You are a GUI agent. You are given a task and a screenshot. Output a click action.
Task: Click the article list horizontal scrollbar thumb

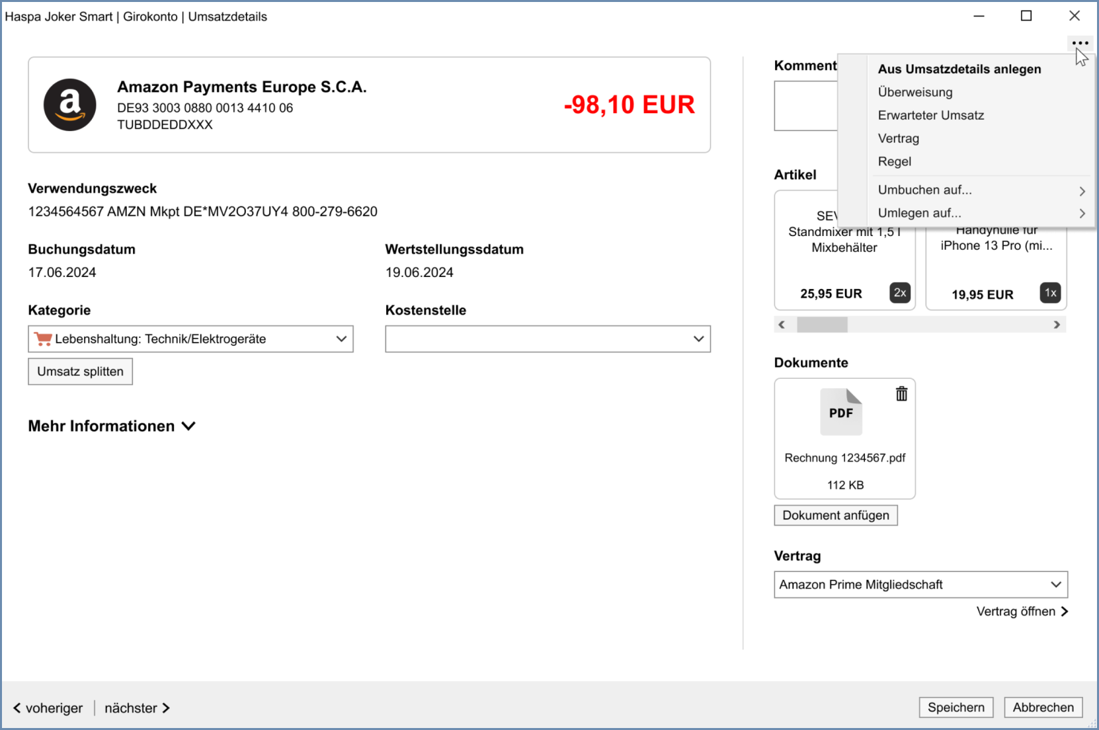pos(822,325)
